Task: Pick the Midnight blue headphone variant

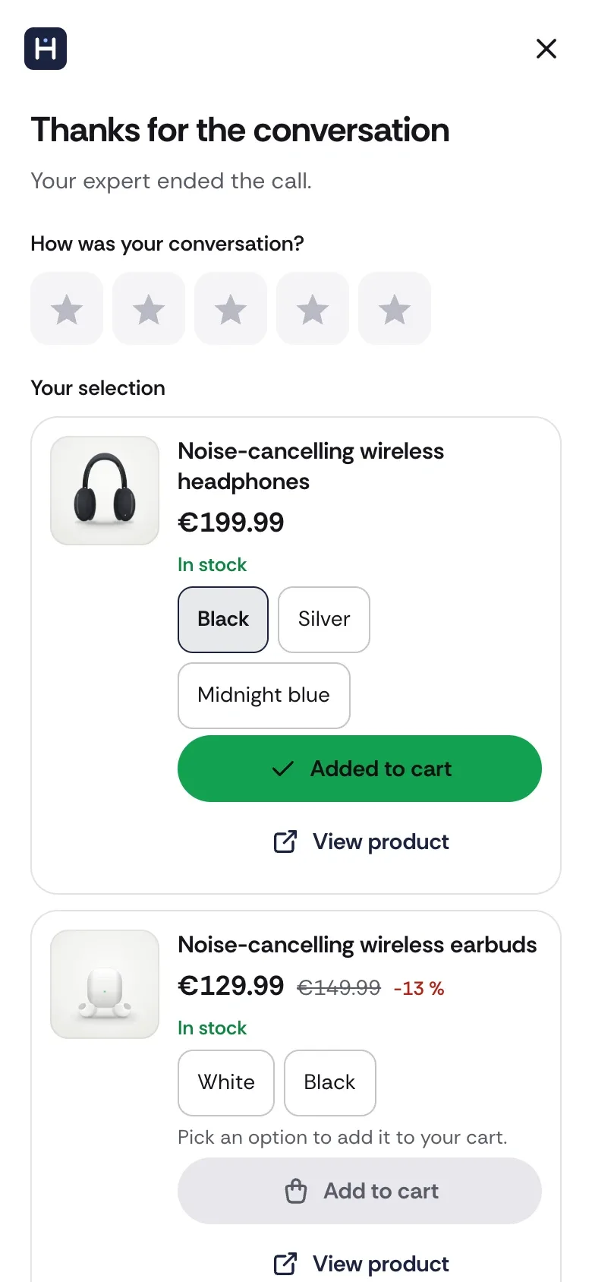Action: 264,696
